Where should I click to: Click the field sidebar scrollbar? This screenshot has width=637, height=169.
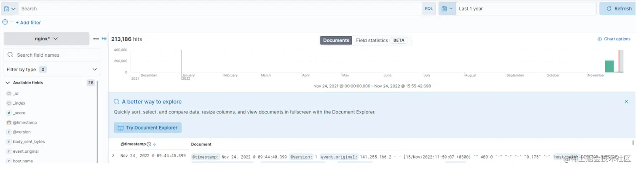[98, 122]
